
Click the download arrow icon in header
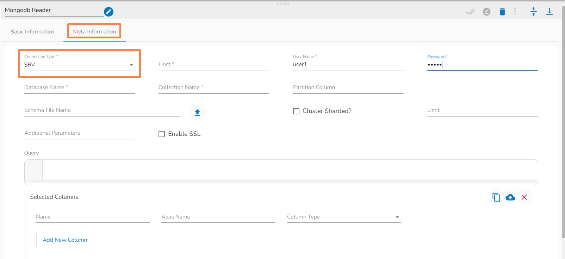click(x=550, y=12)
